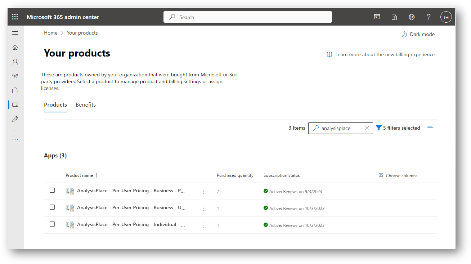Open more actions for Business - P... row
Viewport: 471px width, 264px height.
point(204,191)
